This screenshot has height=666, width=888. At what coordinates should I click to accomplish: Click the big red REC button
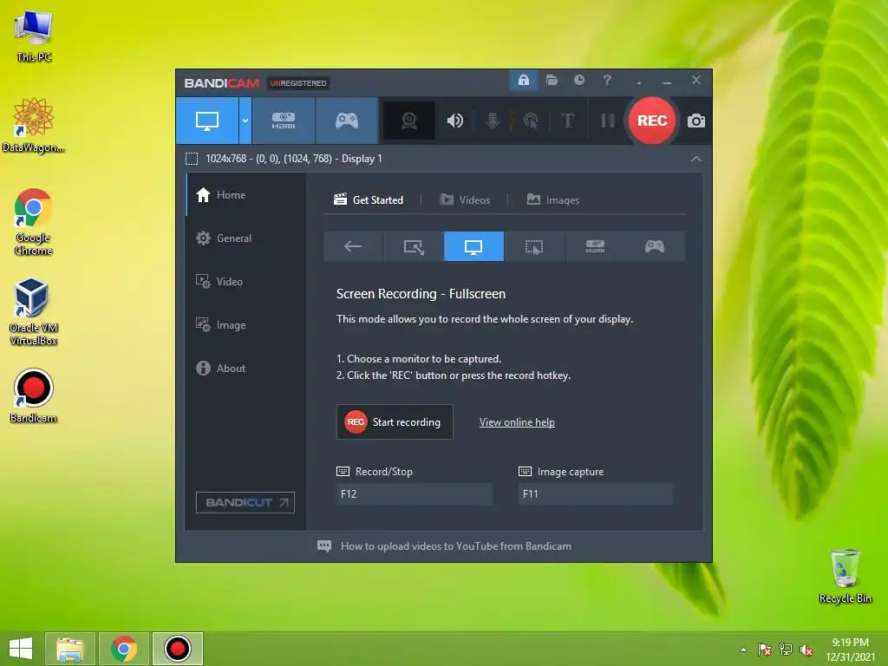pos(652,121)
